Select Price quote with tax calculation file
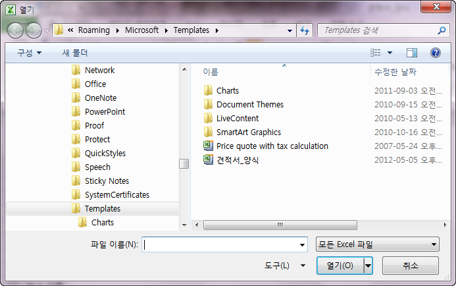This screenshot has width=456, height=286. coord(272,146)
